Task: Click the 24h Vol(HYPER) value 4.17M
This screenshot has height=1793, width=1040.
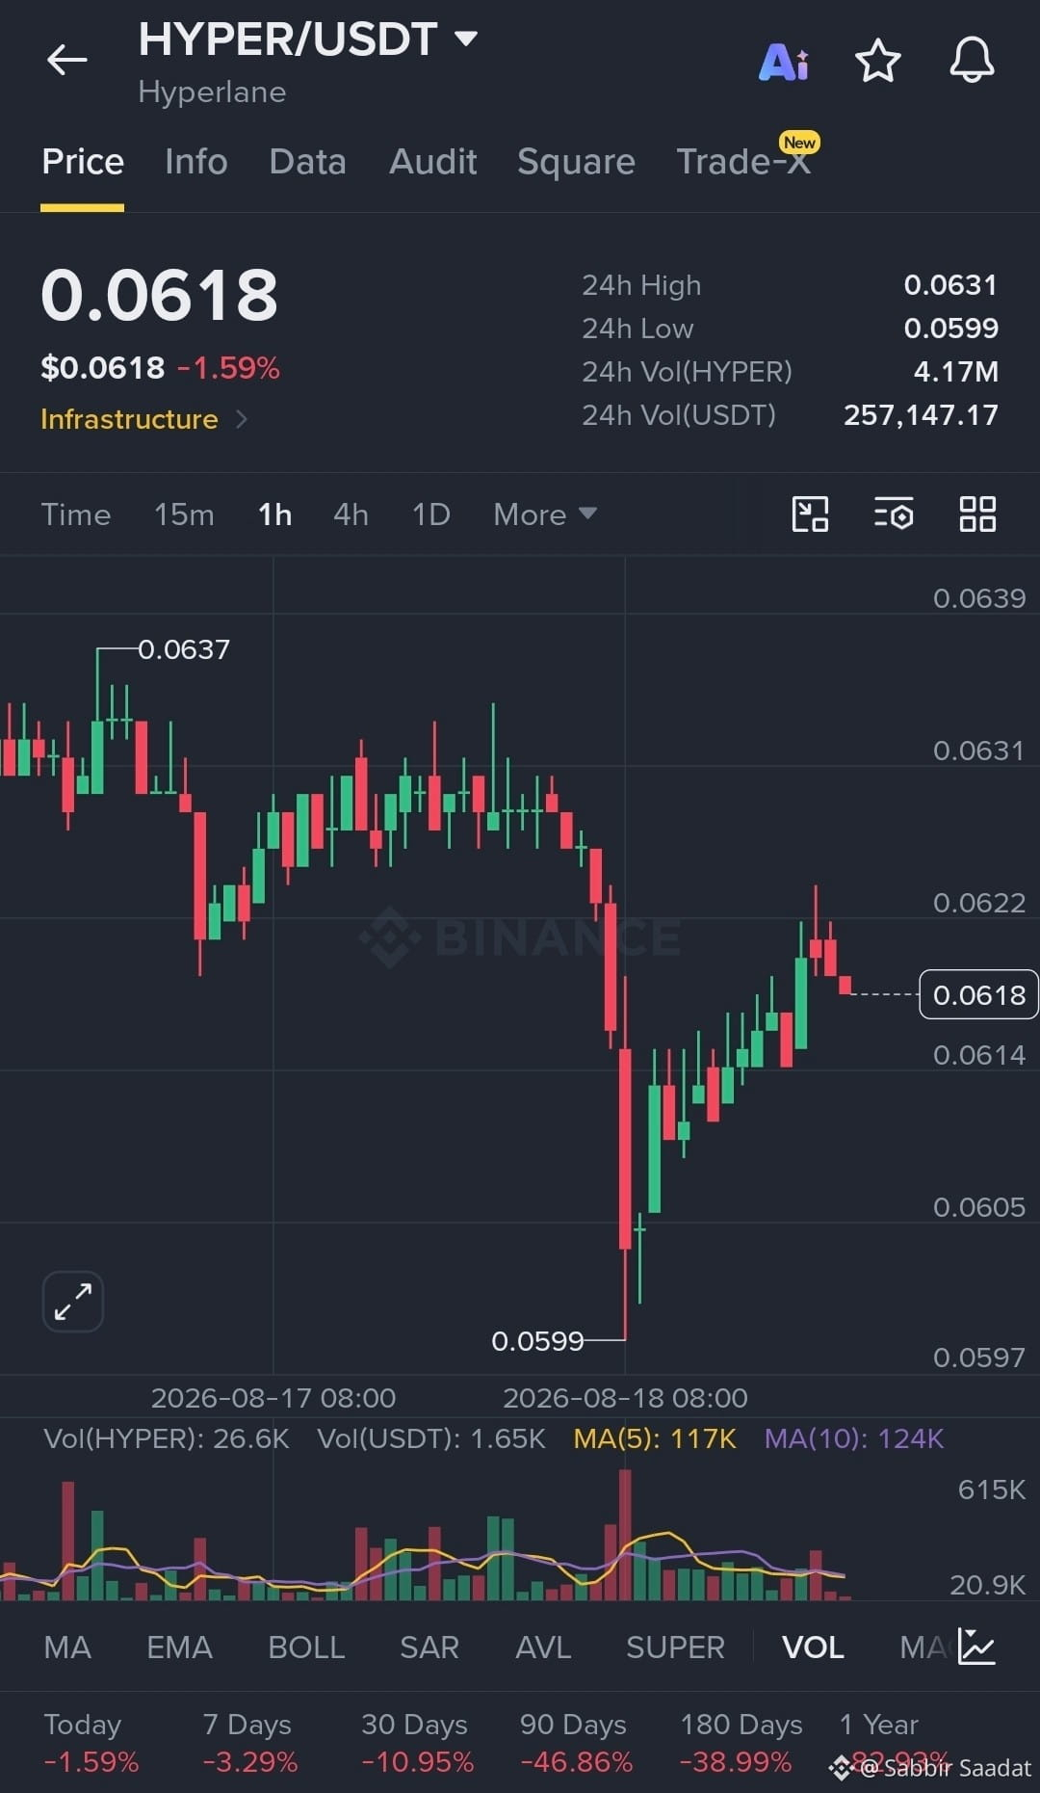Action: click(955, 372)
